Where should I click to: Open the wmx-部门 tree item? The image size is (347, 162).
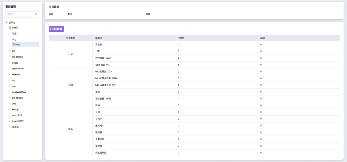[x=17, y=115]
